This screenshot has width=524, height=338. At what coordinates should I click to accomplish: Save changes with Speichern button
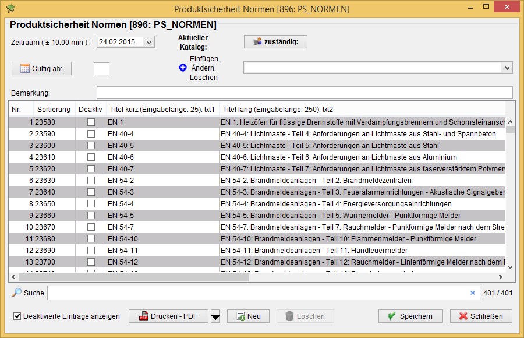pyautogui.click(x=411, y=316)
